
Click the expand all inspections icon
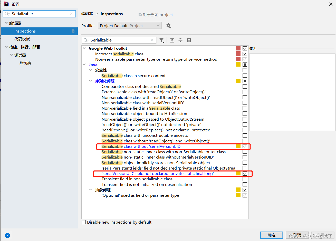pos(172,40)
